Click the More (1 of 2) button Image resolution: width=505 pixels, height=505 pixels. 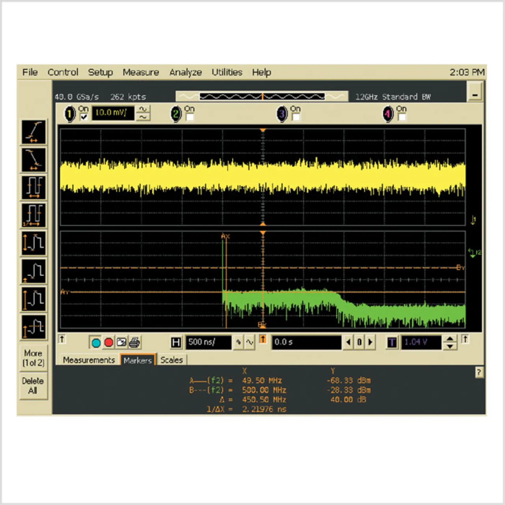[33, 358]
